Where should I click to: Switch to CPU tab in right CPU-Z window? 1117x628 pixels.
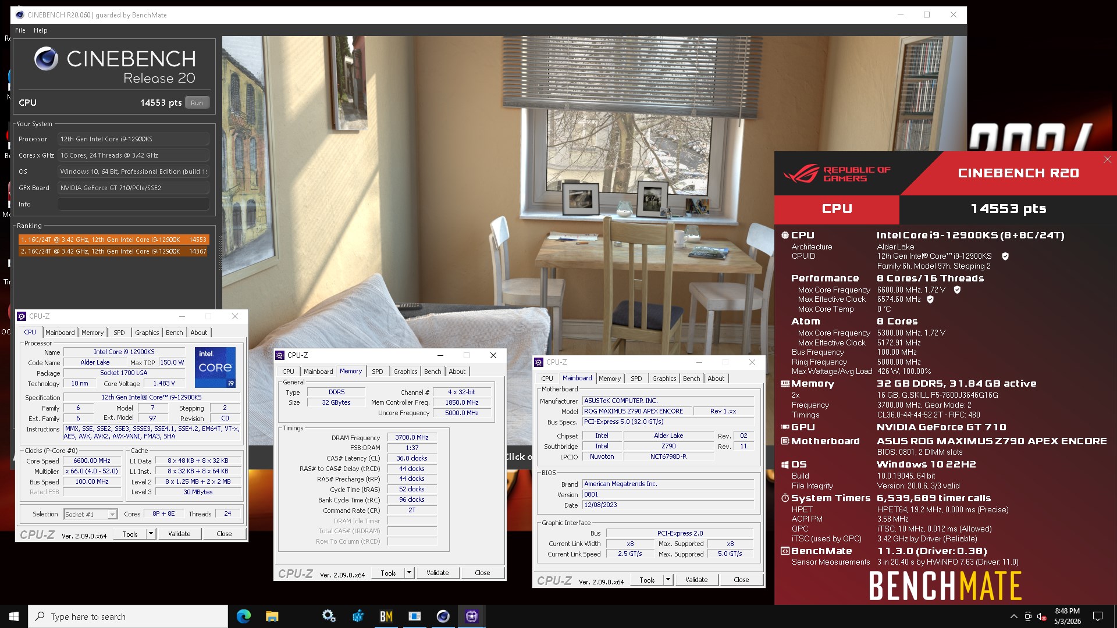point(547,379)
